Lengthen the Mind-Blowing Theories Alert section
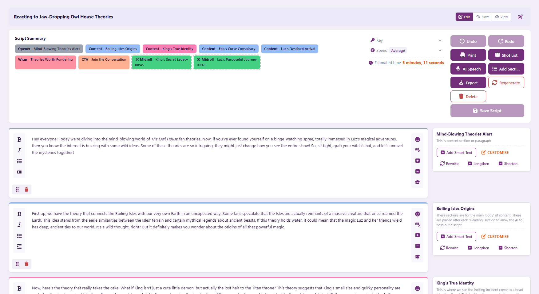Viewport: 539px width, 294px height. coord(478,164)
